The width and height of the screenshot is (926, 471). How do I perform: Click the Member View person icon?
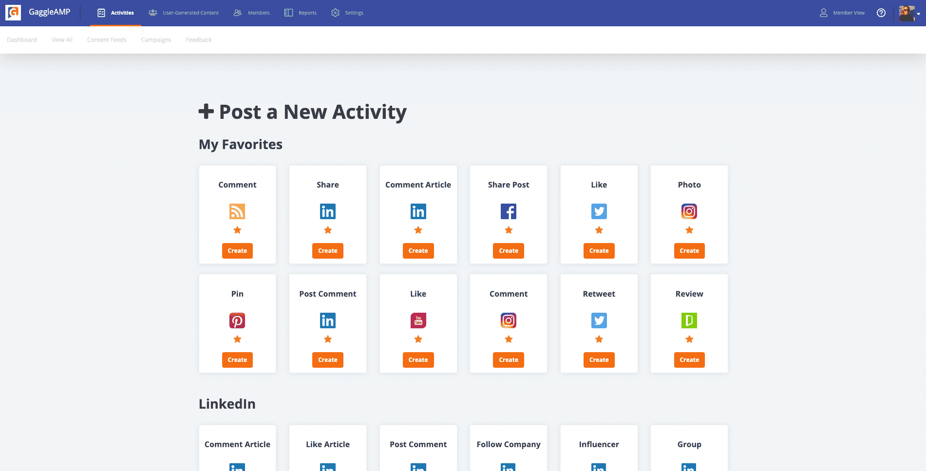click(x=823, y=13)
